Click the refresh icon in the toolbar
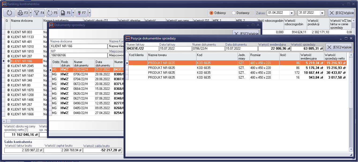The width and height of the screenshot is (358, 162). (x=9, y=13)
